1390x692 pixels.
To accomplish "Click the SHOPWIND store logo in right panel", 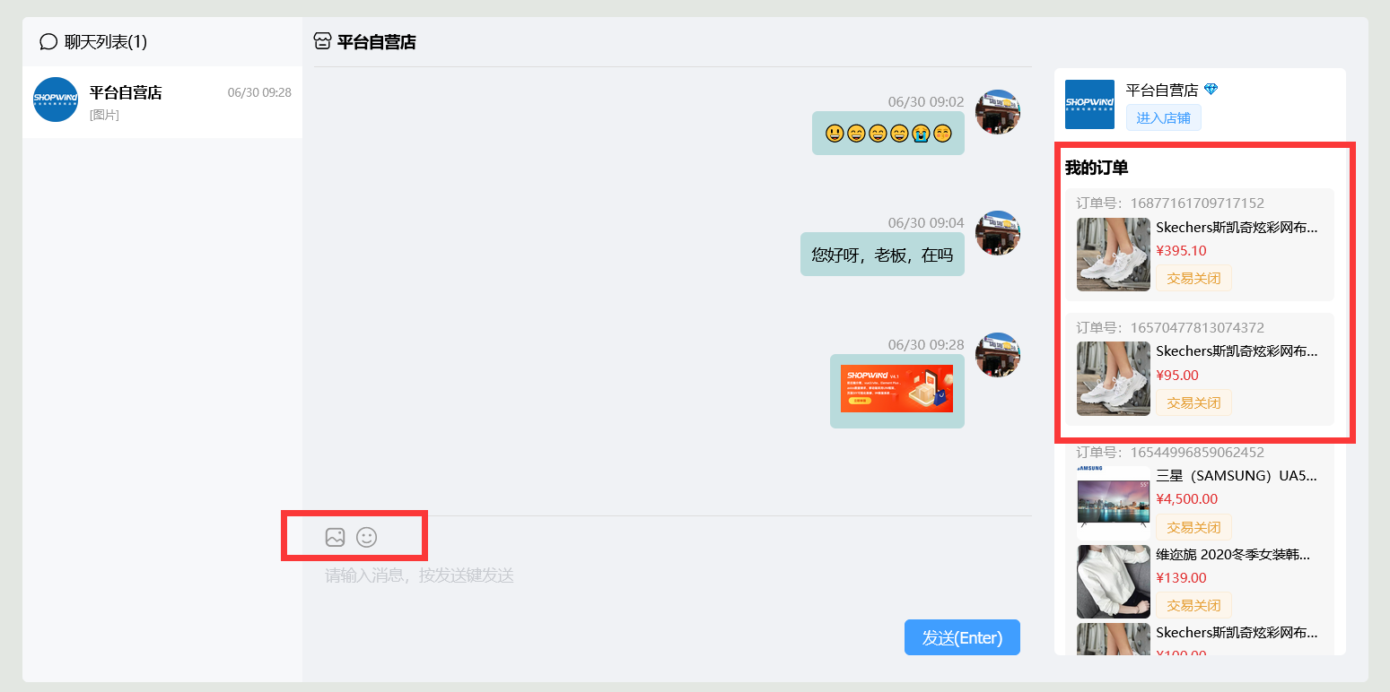I will 1089,105.
